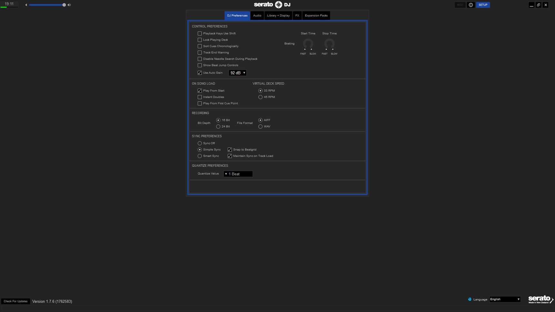Enable Track End Warning
Screen dimensions: 555x312
[x=200, y=53]
